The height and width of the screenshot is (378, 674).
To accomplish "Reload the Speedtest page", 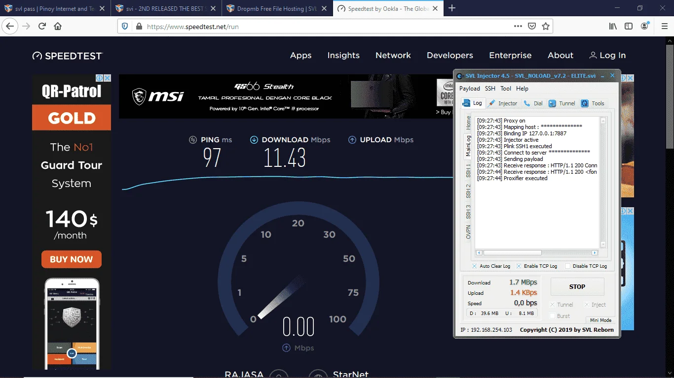I will point(42,27).
